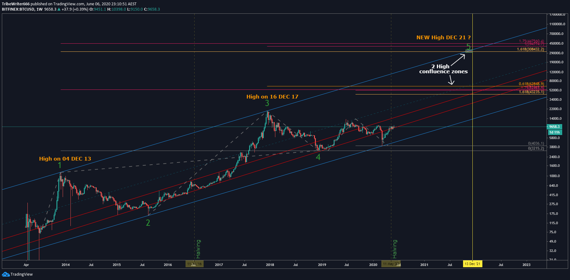The width and height of the screenshot is (570, 280).
Task: Click the author name TribeWriter666
Action: [x=16, y=4]
